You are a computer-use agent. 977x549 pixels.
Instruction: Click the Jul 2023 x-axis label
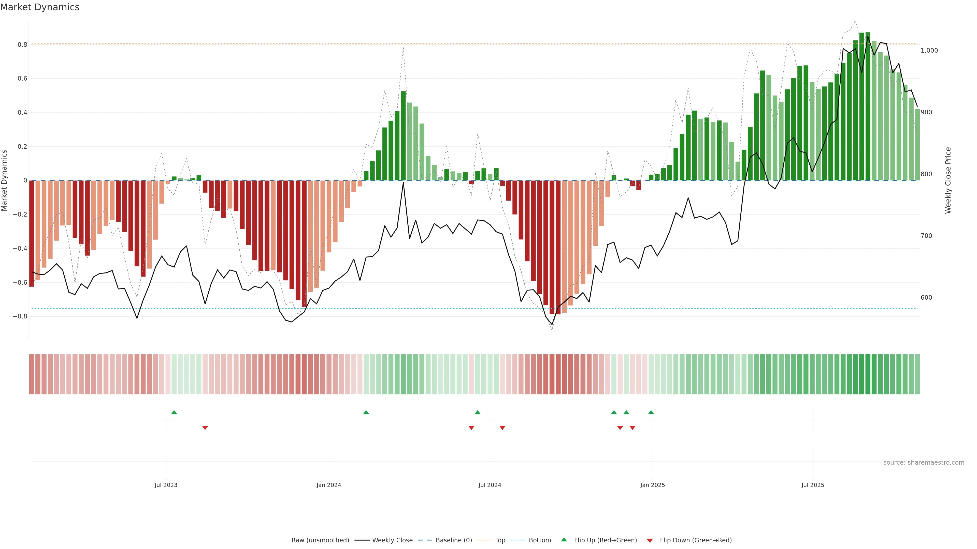pyautogui.click(x=166, y=485)
